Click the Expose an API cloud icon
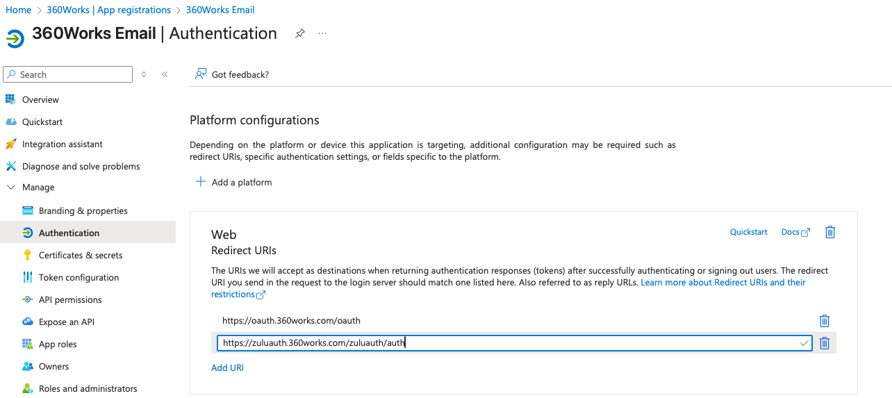The width and height of the screenshot is (892, 398). click(x=28, y=322)
